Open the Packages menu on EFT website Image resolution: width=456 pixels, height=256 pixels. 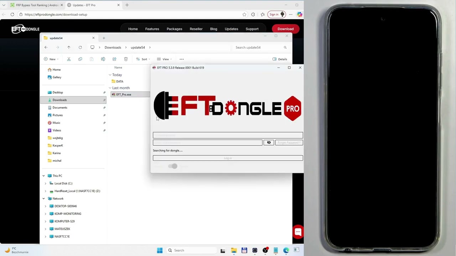[x=174, y=29]
